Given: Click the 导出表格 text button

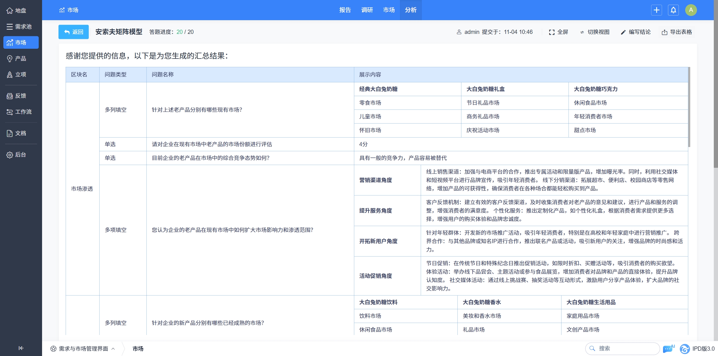Looking at the screenshot, I should [681, 32].
